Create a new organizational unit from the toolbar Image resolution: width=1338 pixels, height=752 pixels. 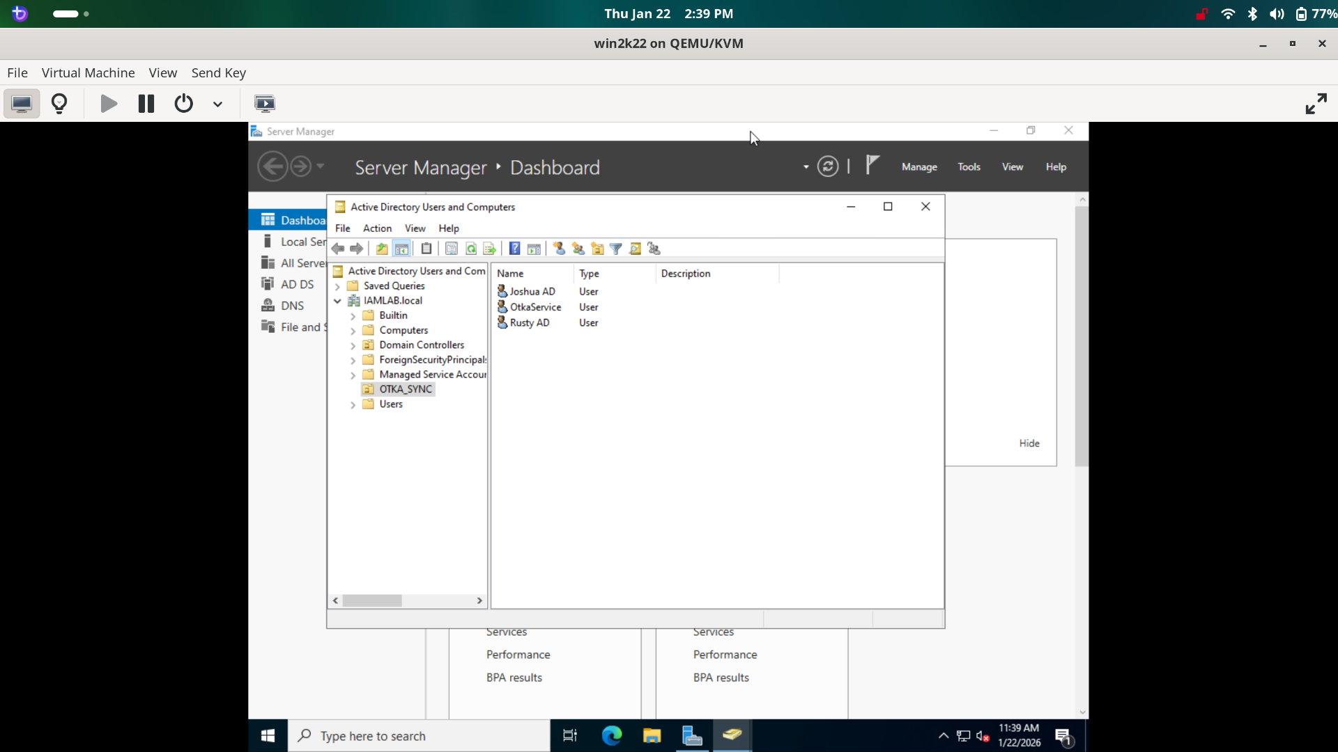(597, 249)
